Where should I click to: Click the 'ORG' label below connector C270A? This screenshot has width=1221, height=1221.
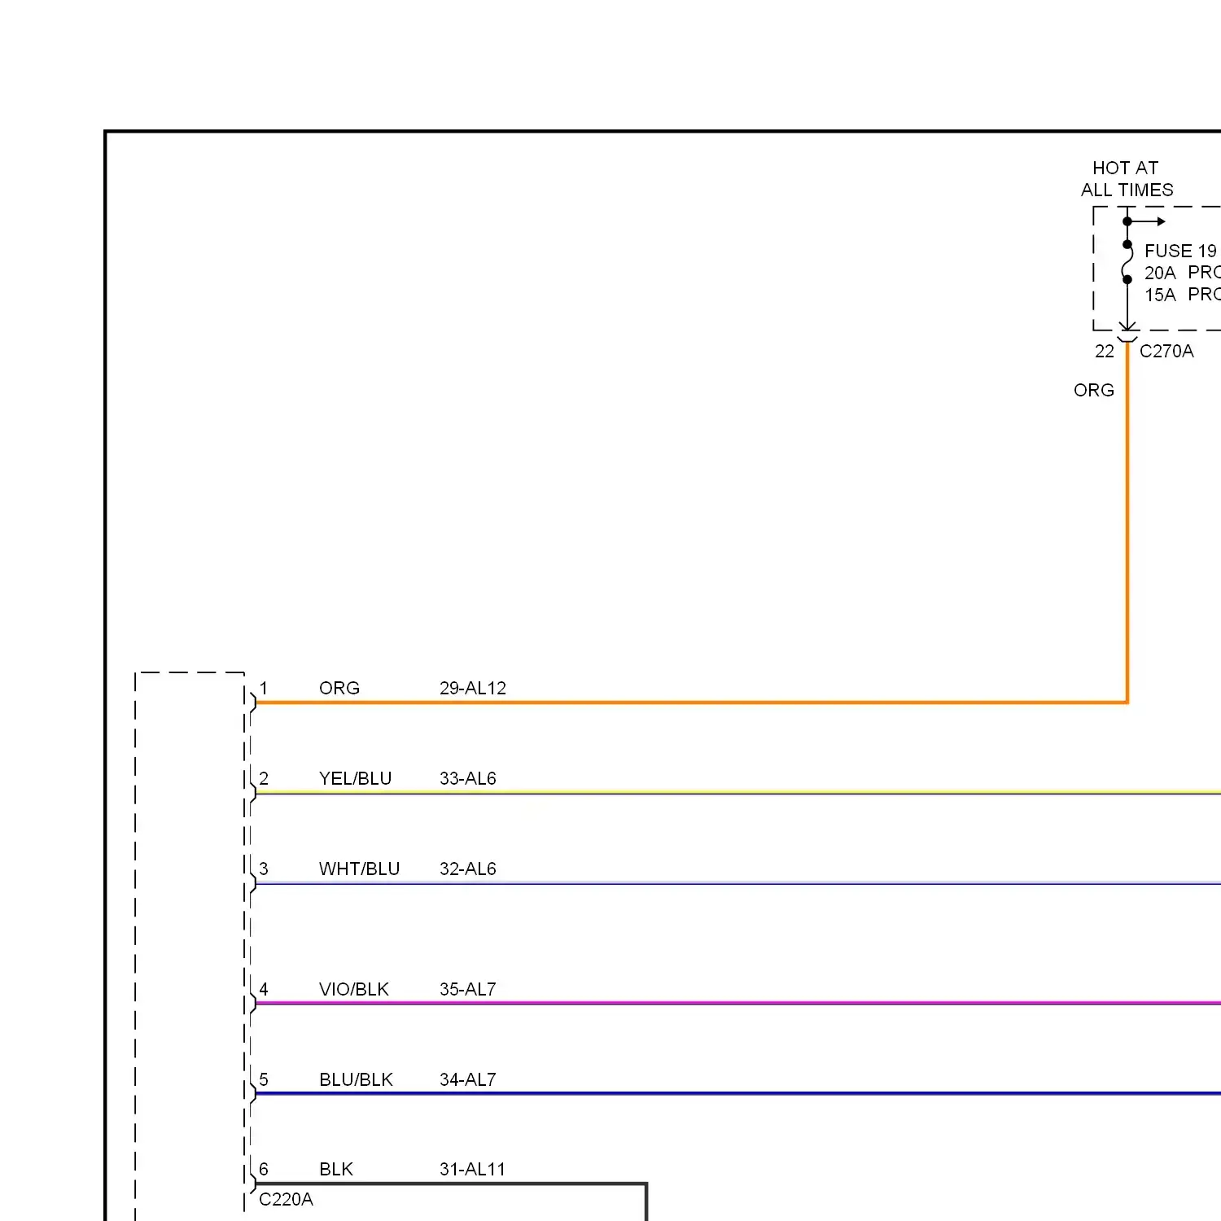[x=1094, y=390]
